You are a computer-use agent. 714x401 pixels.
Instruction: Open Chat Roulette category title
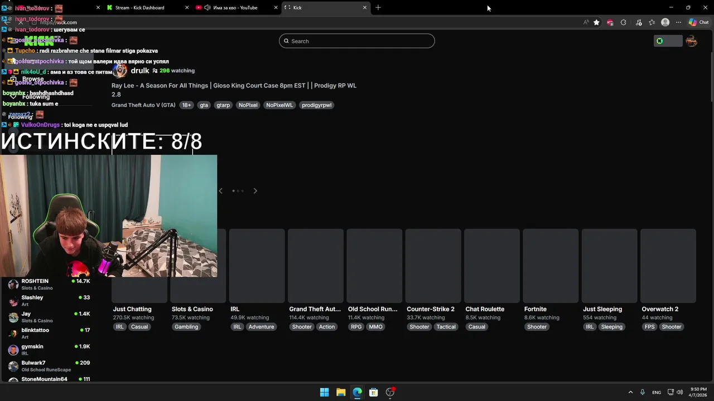coord(485,309)
